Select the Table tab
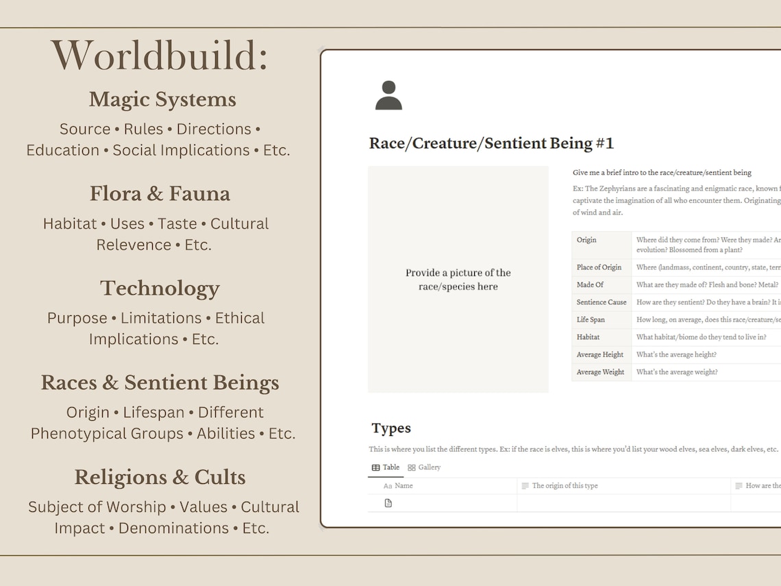The height and width of the screenshot is (586, 781). click(386, 467)
